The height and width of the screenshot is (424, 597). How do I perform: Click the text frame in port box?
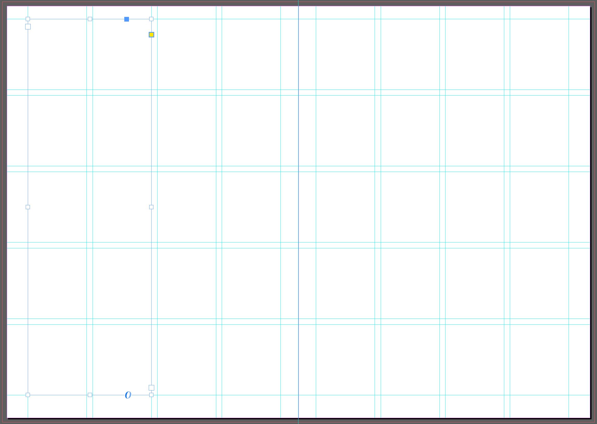28,27
